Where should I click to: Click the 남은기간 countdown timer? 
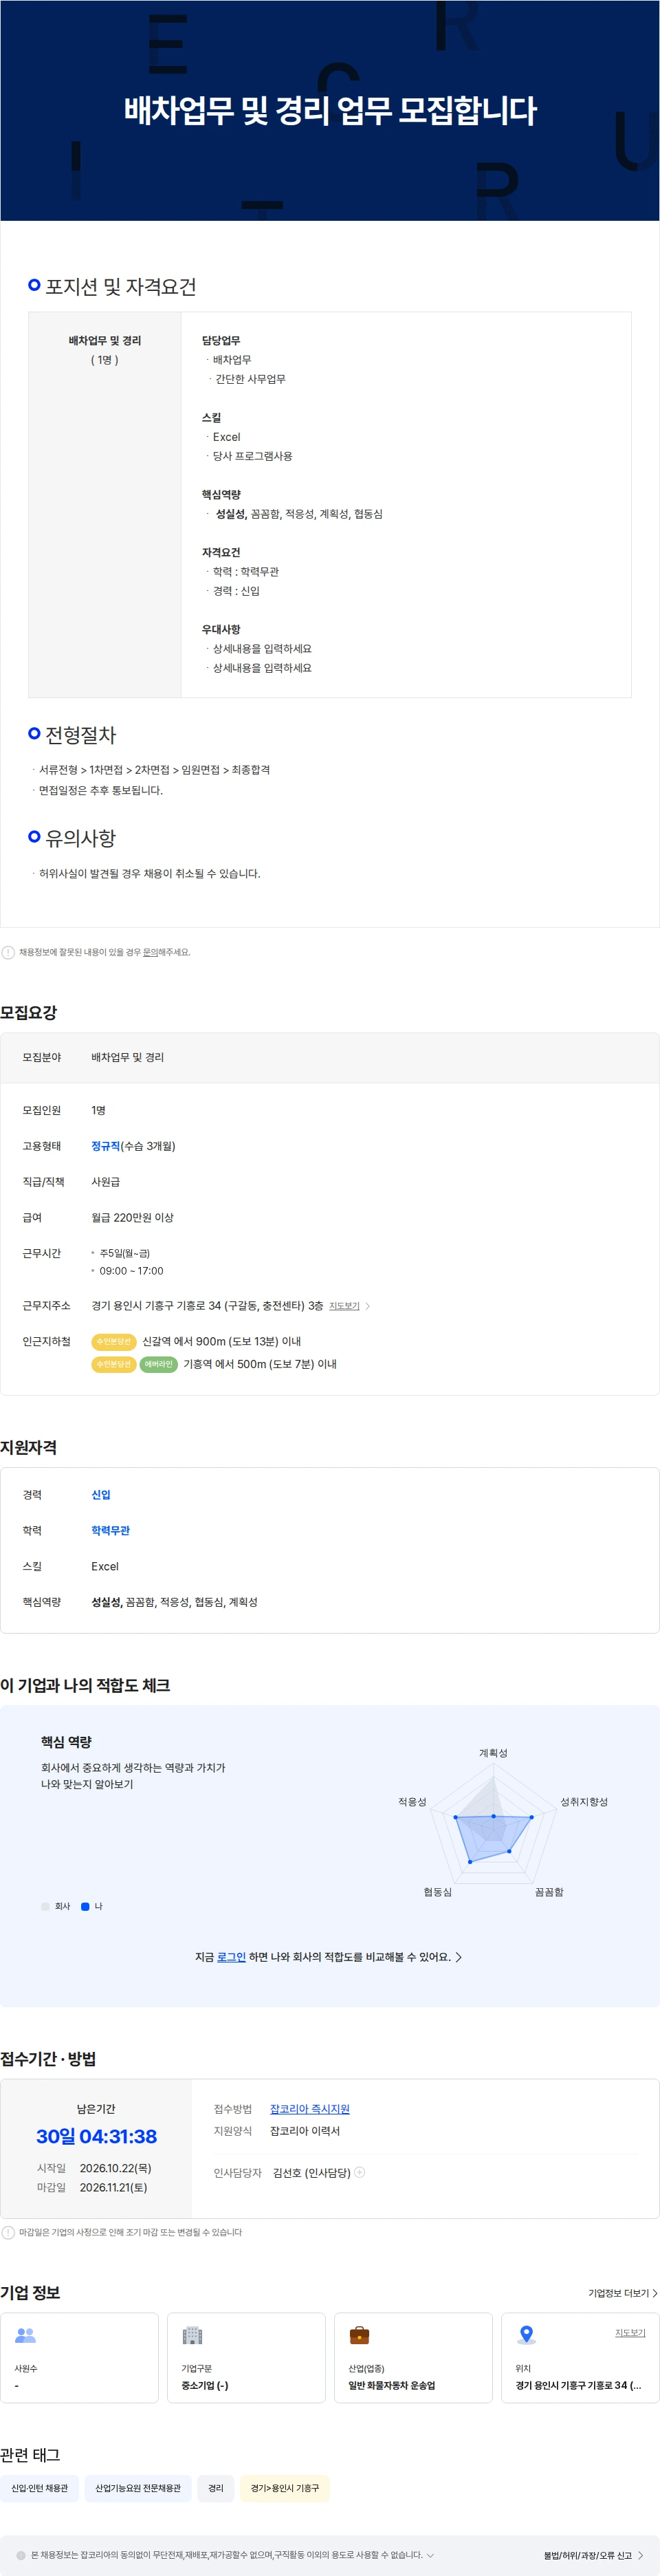tap(96, 2137)
